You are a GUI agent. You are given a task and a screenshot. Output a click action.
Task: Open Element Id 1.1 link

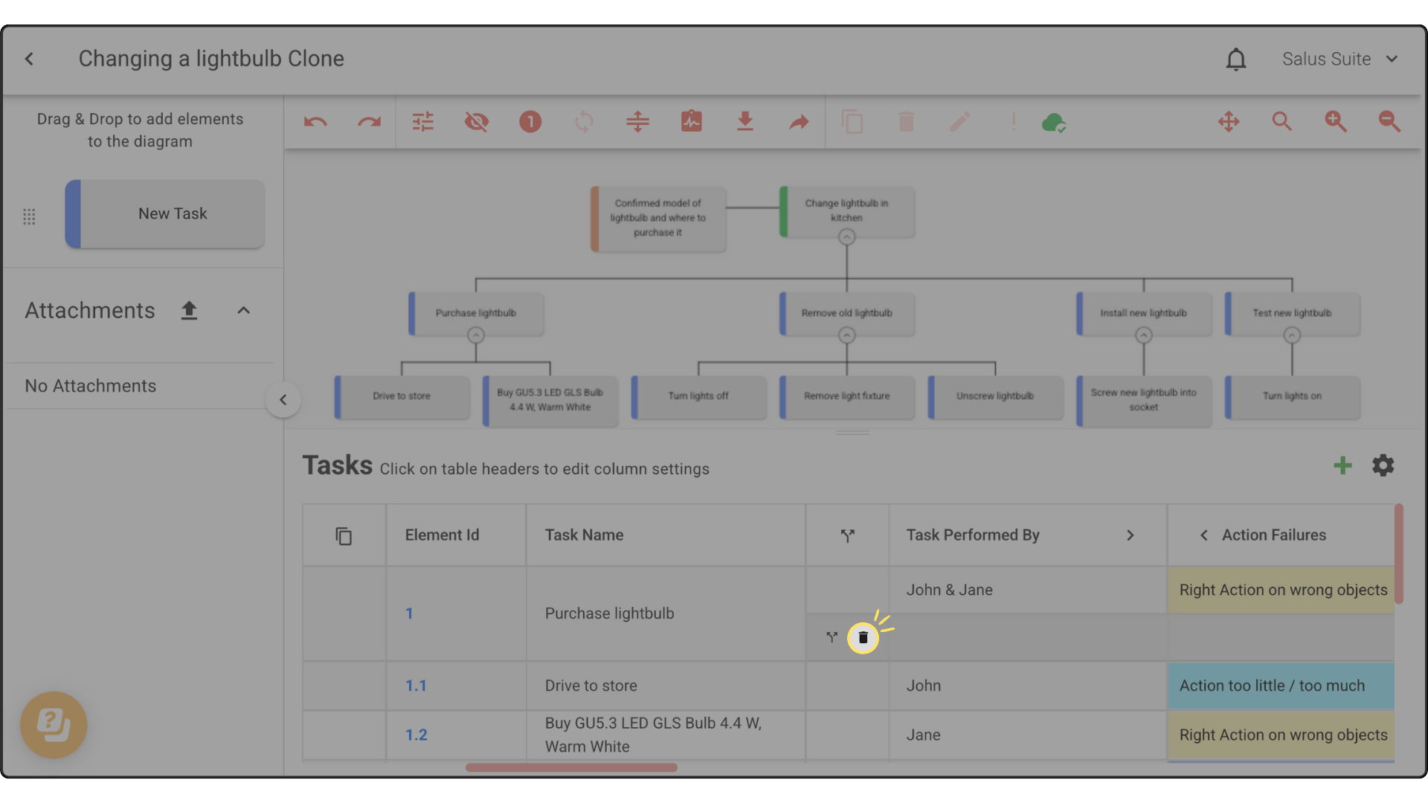(x=416, y=686)
